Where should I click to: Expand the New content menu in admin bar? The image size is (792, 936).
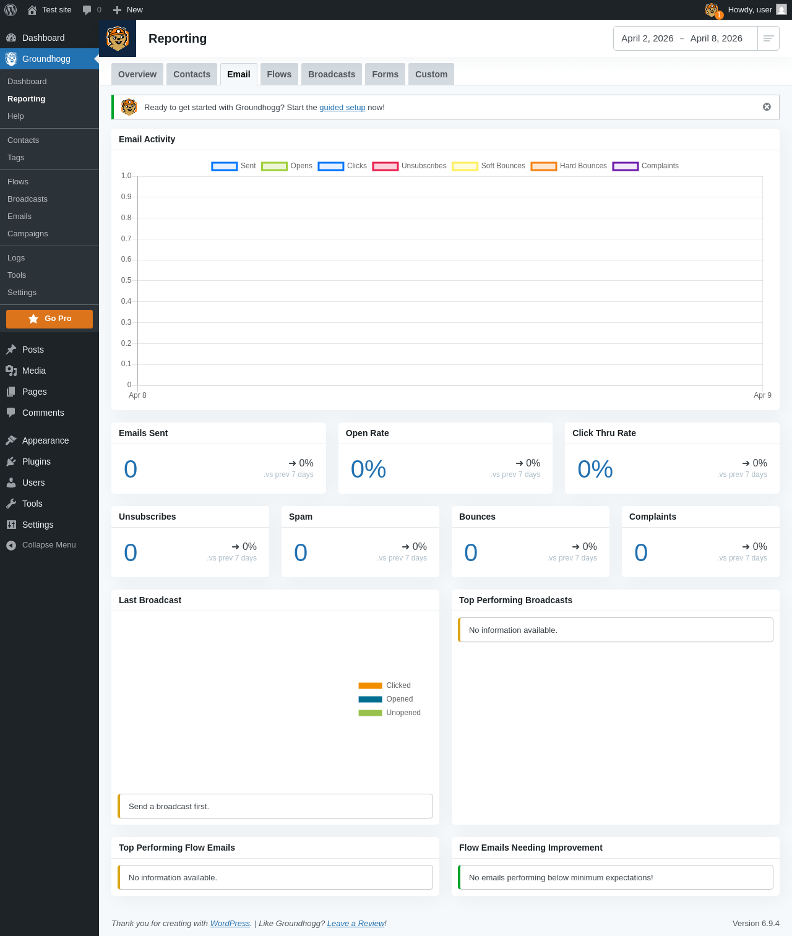[x=128, y=10]
